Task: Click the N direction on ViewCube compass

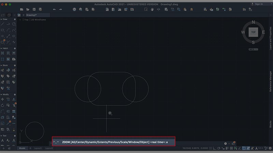Action: [253, 22]
